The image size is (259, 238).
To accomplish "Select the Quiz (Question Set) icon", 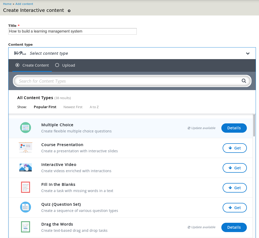I will pos(25,207).
